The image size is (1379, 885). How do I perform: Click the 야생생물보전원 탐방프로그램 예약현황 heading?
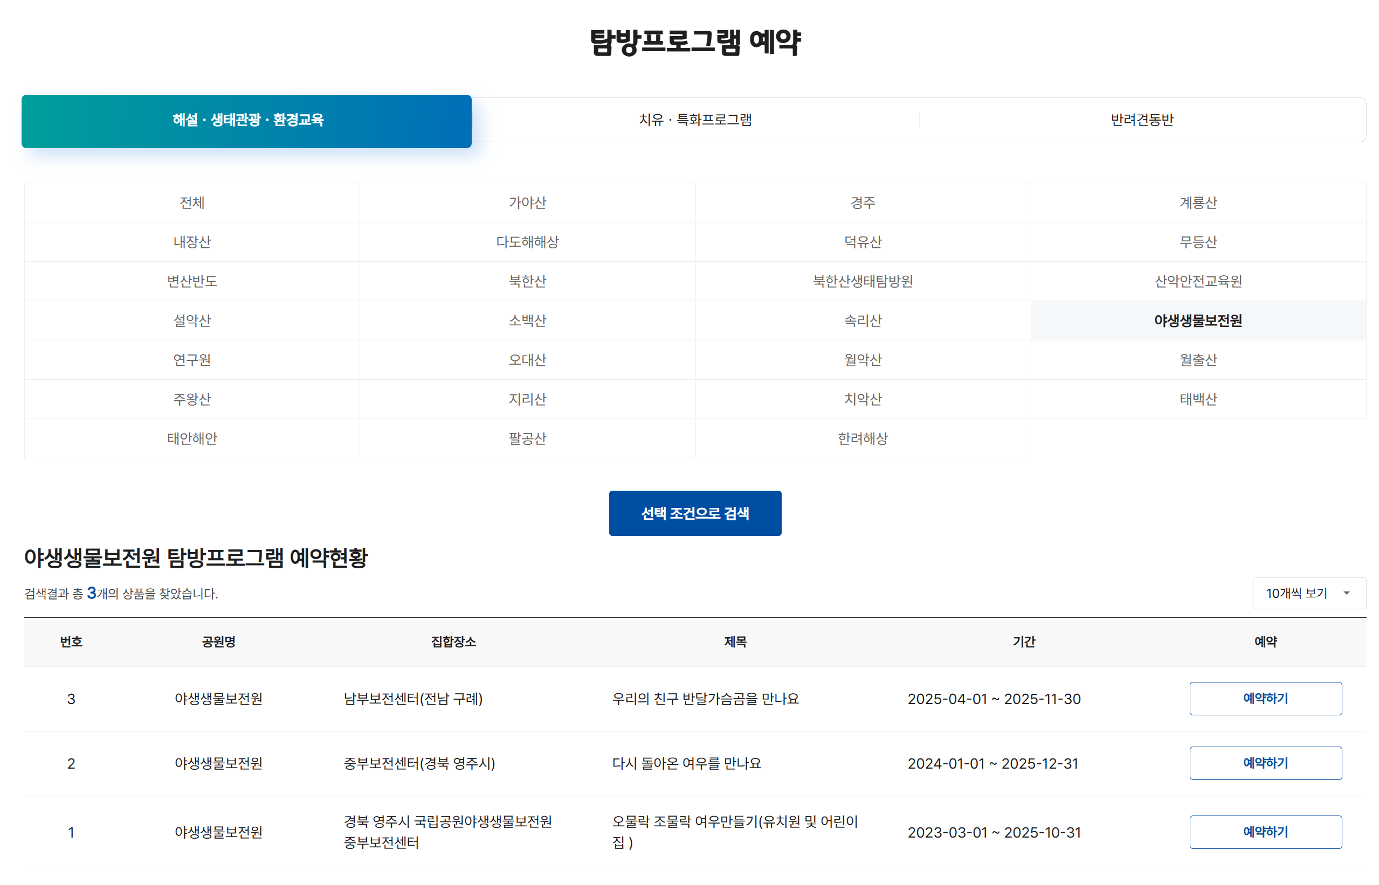[x=196, y=557]
